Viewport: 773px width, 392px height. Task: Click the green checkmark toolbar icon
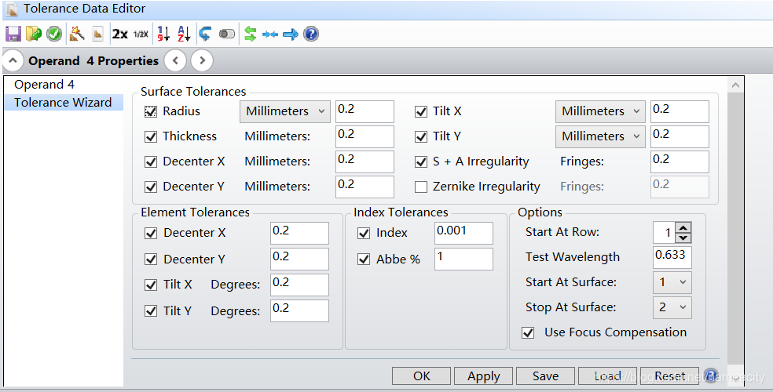(54, 34)
